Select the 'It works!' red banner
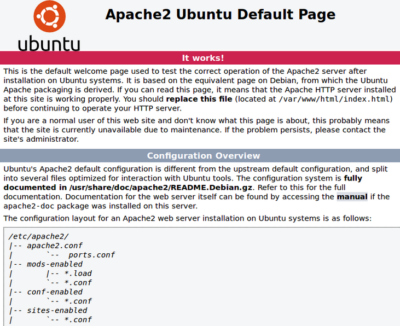400x326 pixels. (x=200, y=58)
